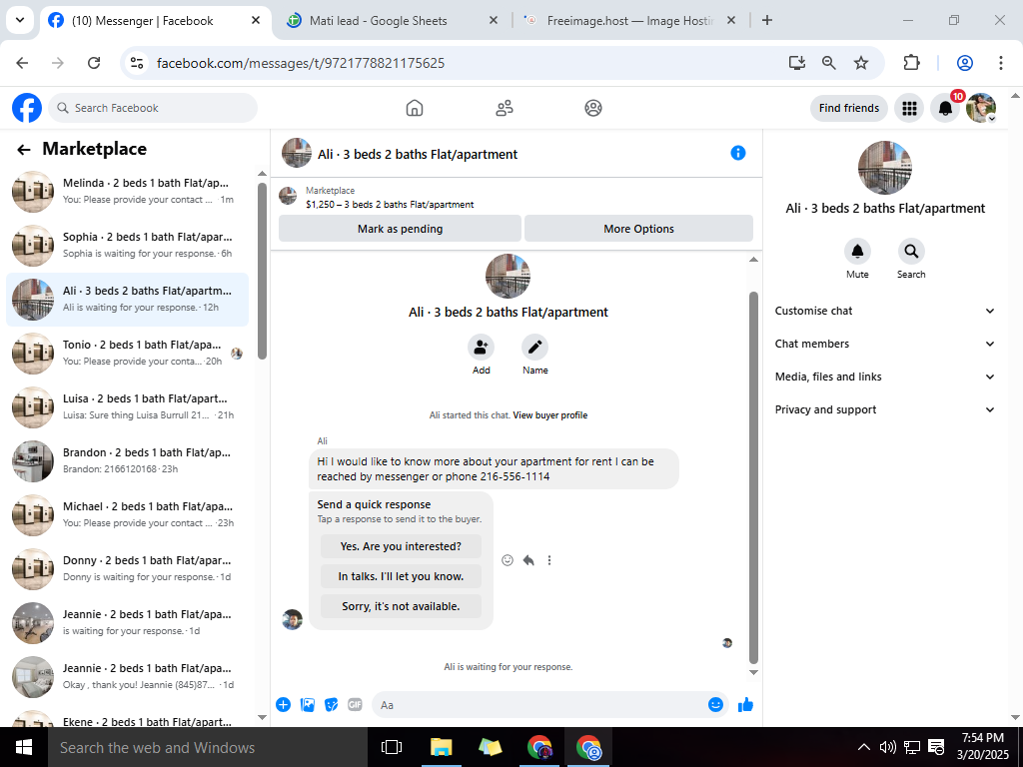The image size is (1023, 767).
Task: Click the Facebook logo icon
Action: pos(27,108)
